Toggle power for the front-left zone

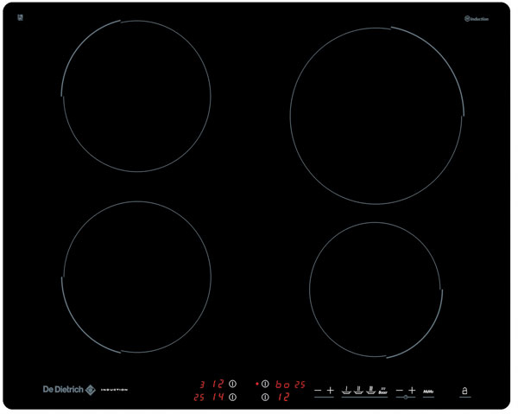point(232,398)
